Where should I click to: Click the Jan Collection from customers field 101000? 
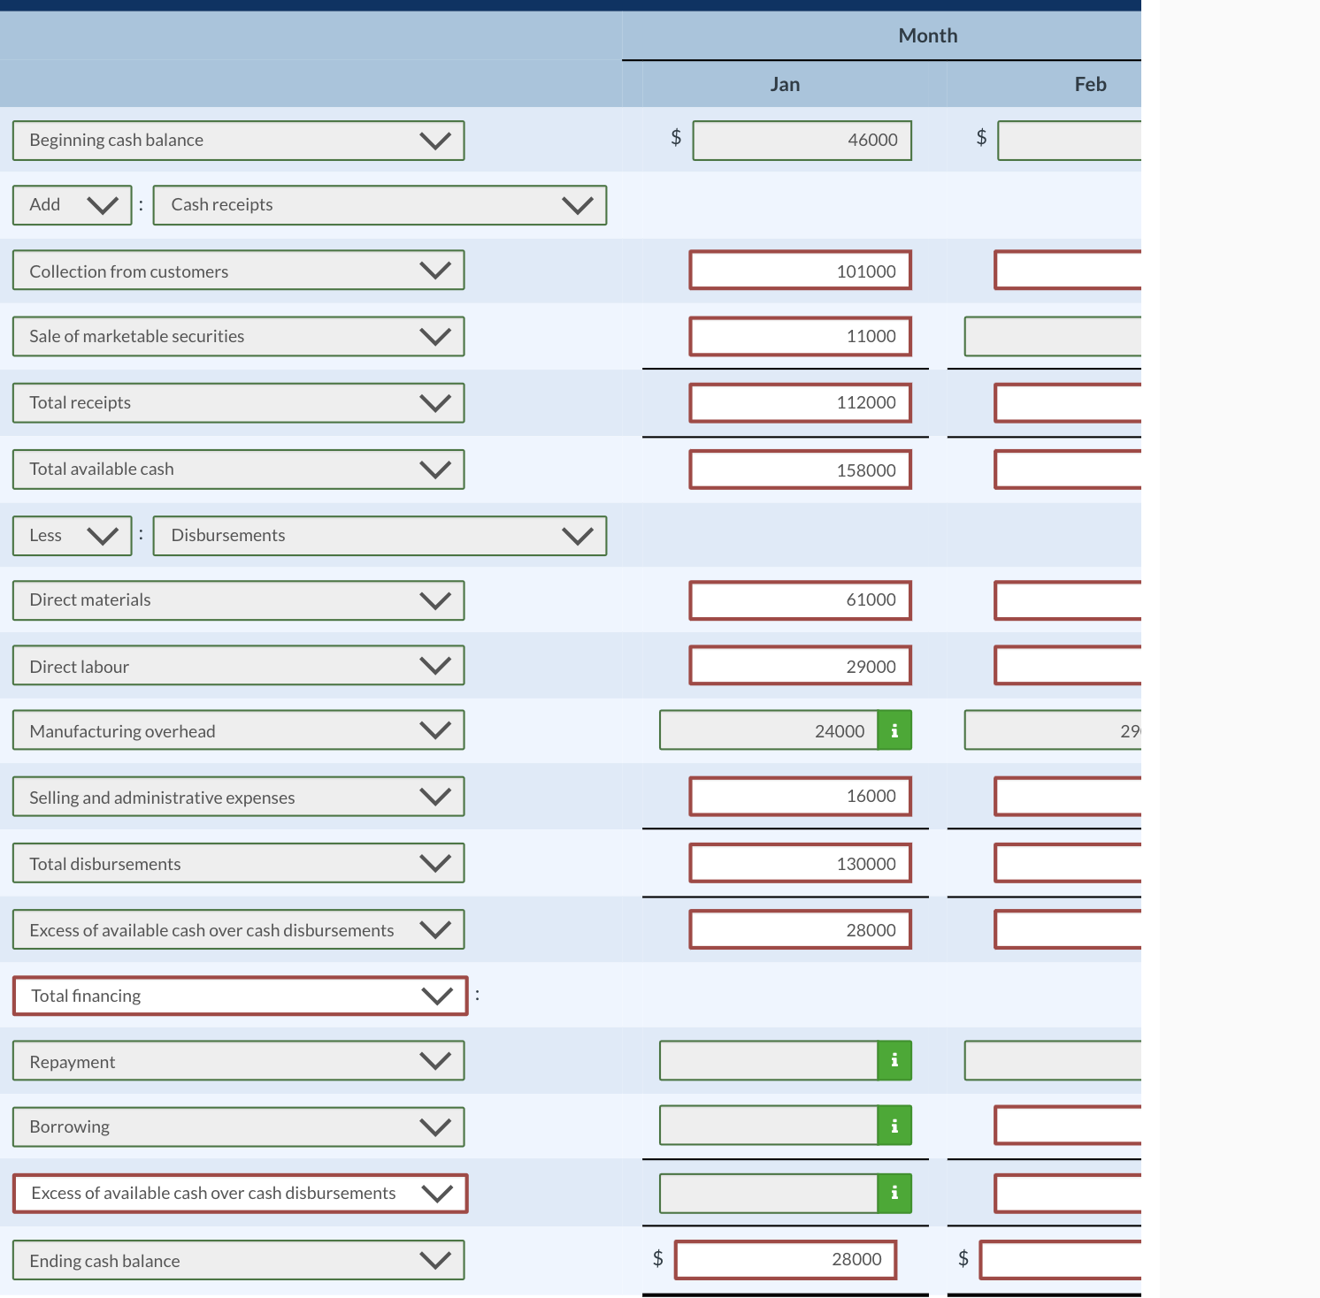[801, 271]
